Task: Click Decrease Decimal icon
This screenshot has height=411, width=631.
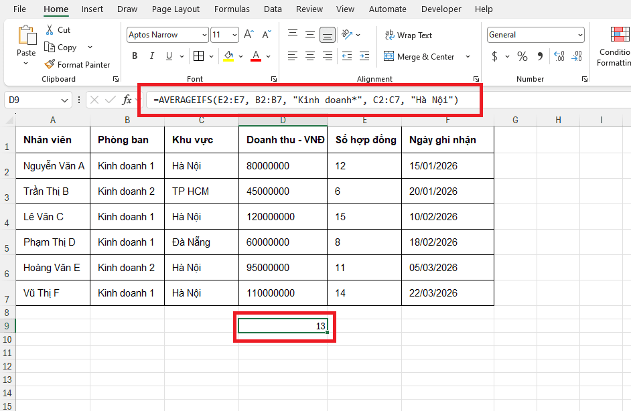Action: coord(577,56)
